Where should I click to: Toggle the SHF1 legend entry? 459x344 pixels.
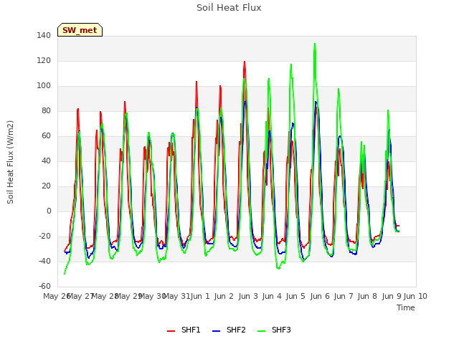pos(184,330)
